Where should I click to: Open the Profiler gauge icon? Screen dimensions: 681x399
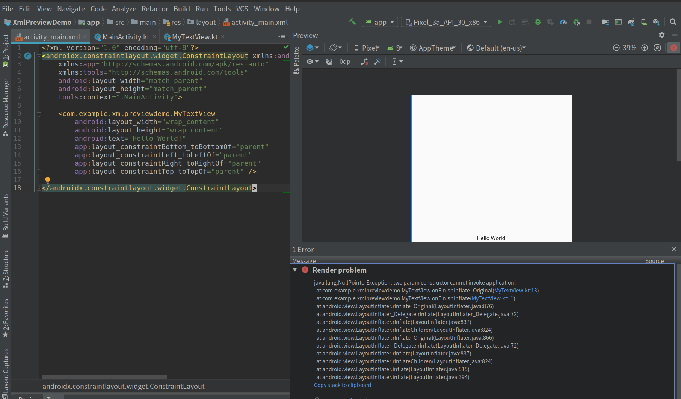pyautogui.click(x=563, y=22)
